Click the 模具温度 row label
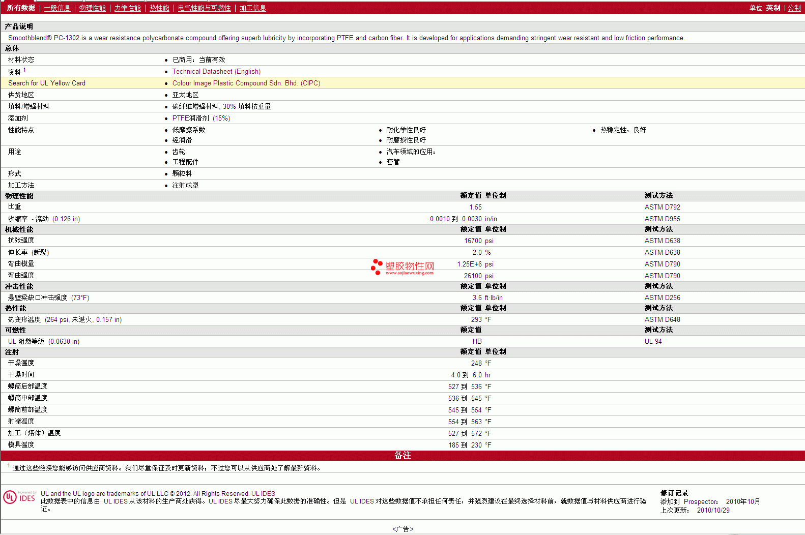This screenshot has height=535, width=805. click(x=21, y=445)
